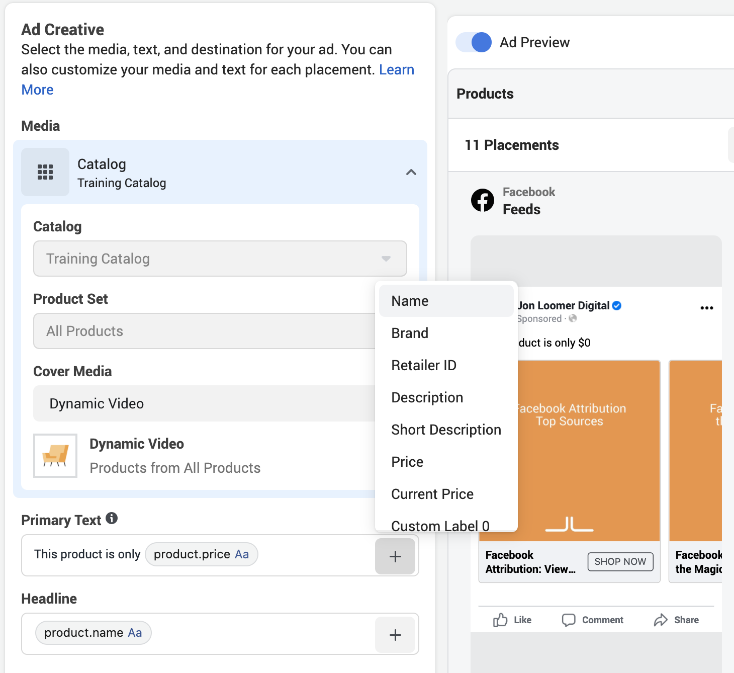Choose Price from the field menu
The height and width of the screenshot is (673, 734).
446,462
